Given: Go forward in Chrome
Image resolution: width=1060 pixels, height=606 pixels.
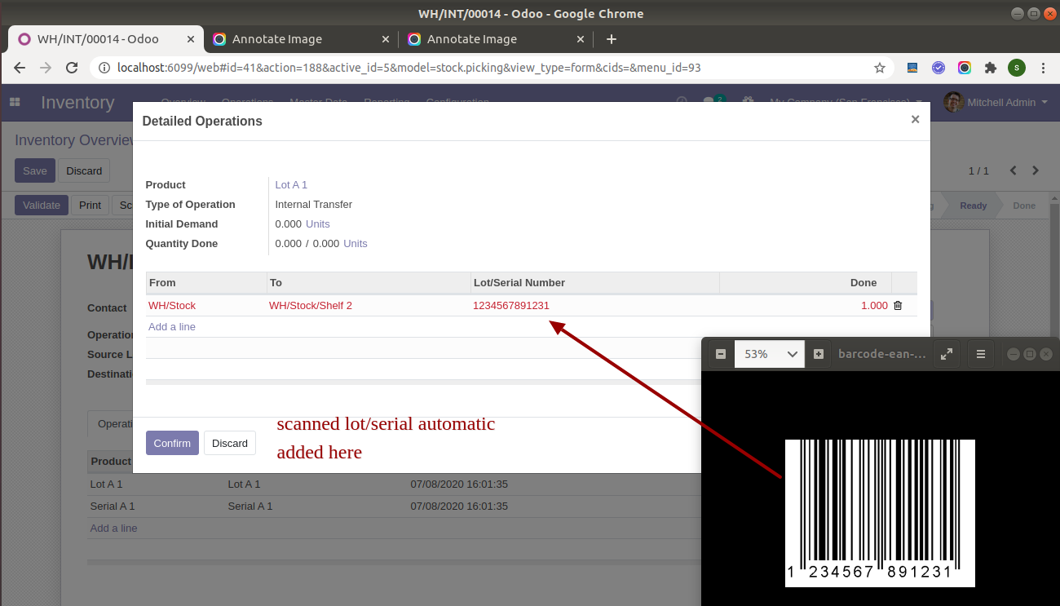Looking at the screenshot, I should (46, 68).
